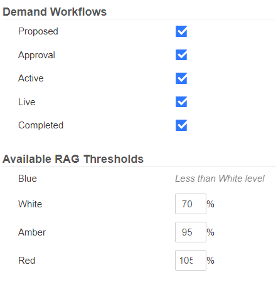Click the 'Less than White level' note

pos(220,179)
